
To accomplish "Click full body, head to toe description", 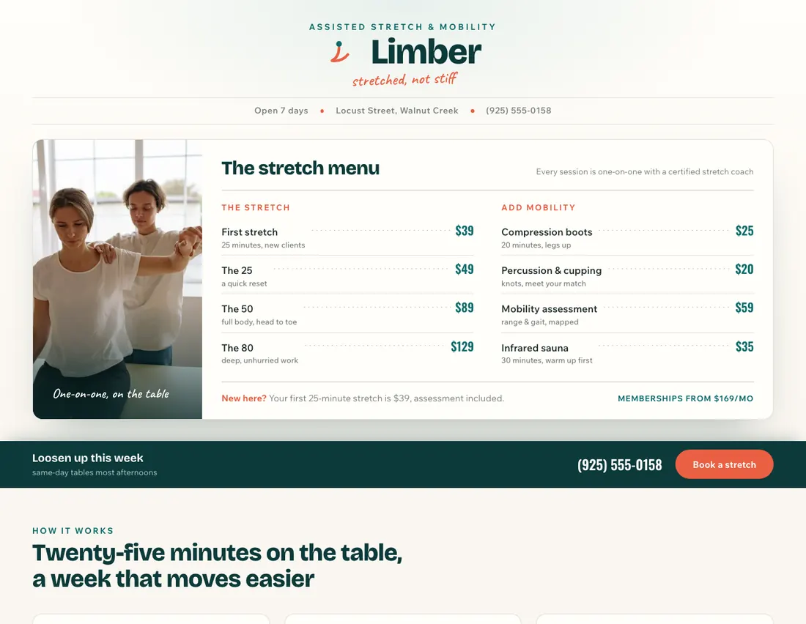I will pyautogui.click(x=259, y=322).
